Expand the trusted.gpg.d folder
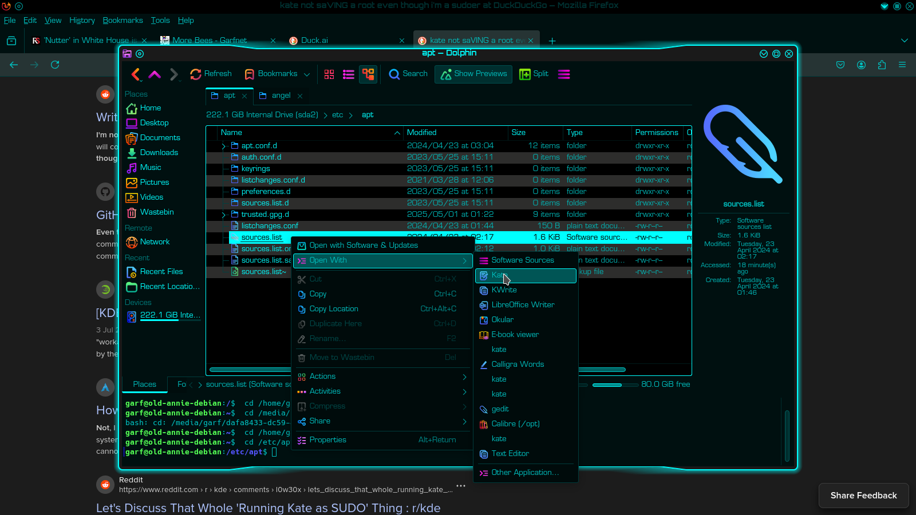The image size is (916, 515). click(224, 215)
